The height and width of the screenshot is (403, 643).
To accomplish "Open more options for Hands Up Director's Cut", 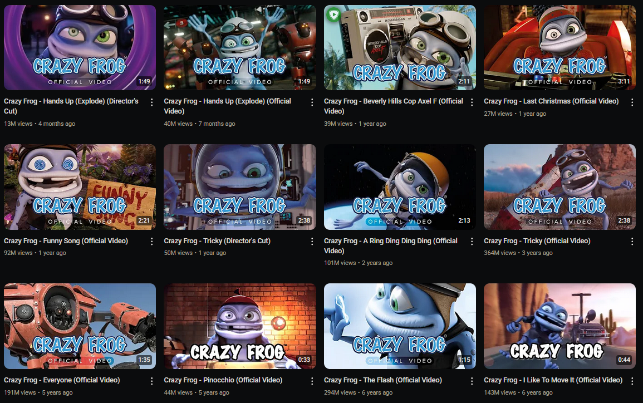I will point(152,102).
